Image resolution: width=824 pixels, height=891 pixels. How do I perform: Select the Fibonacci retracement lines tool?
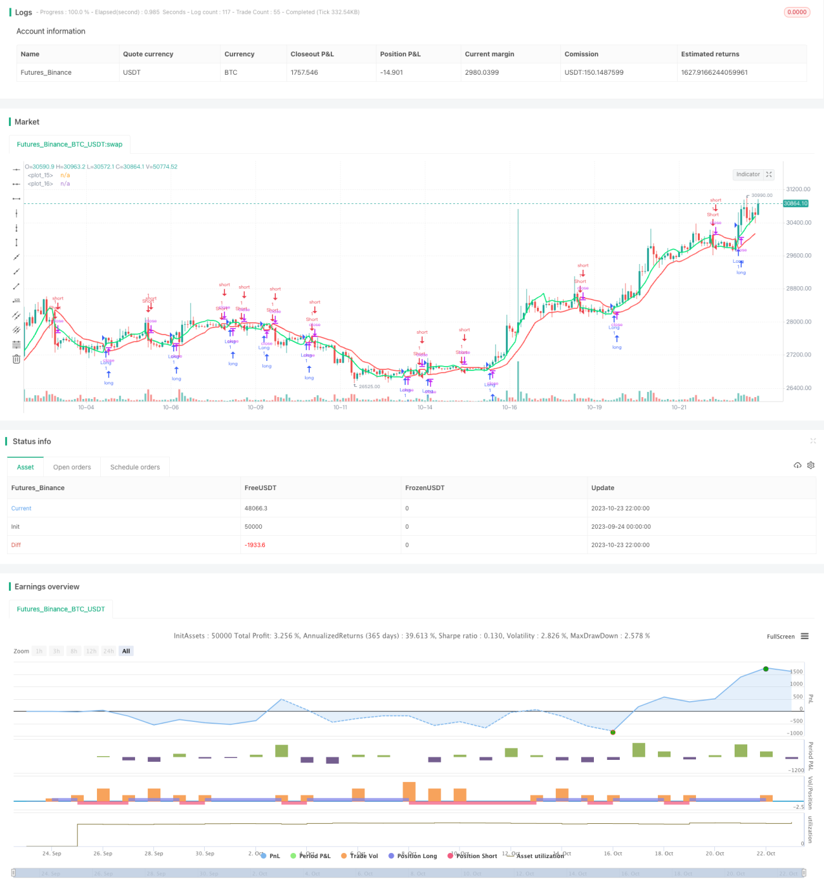click(16, 344)
